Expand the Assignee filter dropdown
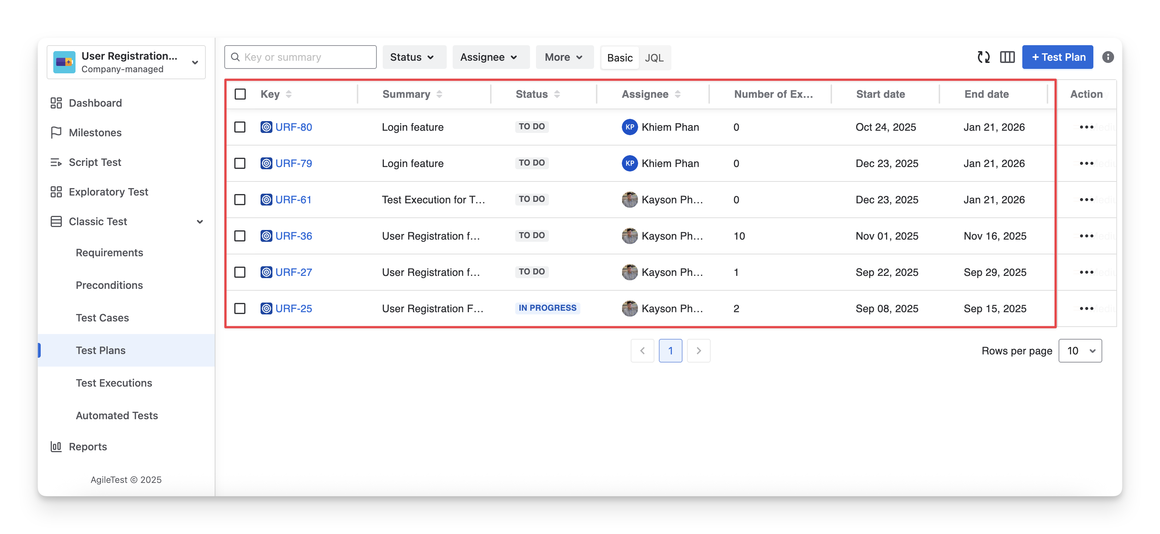The width and height of the screenshot is (1160, 534). click(490, 57)
